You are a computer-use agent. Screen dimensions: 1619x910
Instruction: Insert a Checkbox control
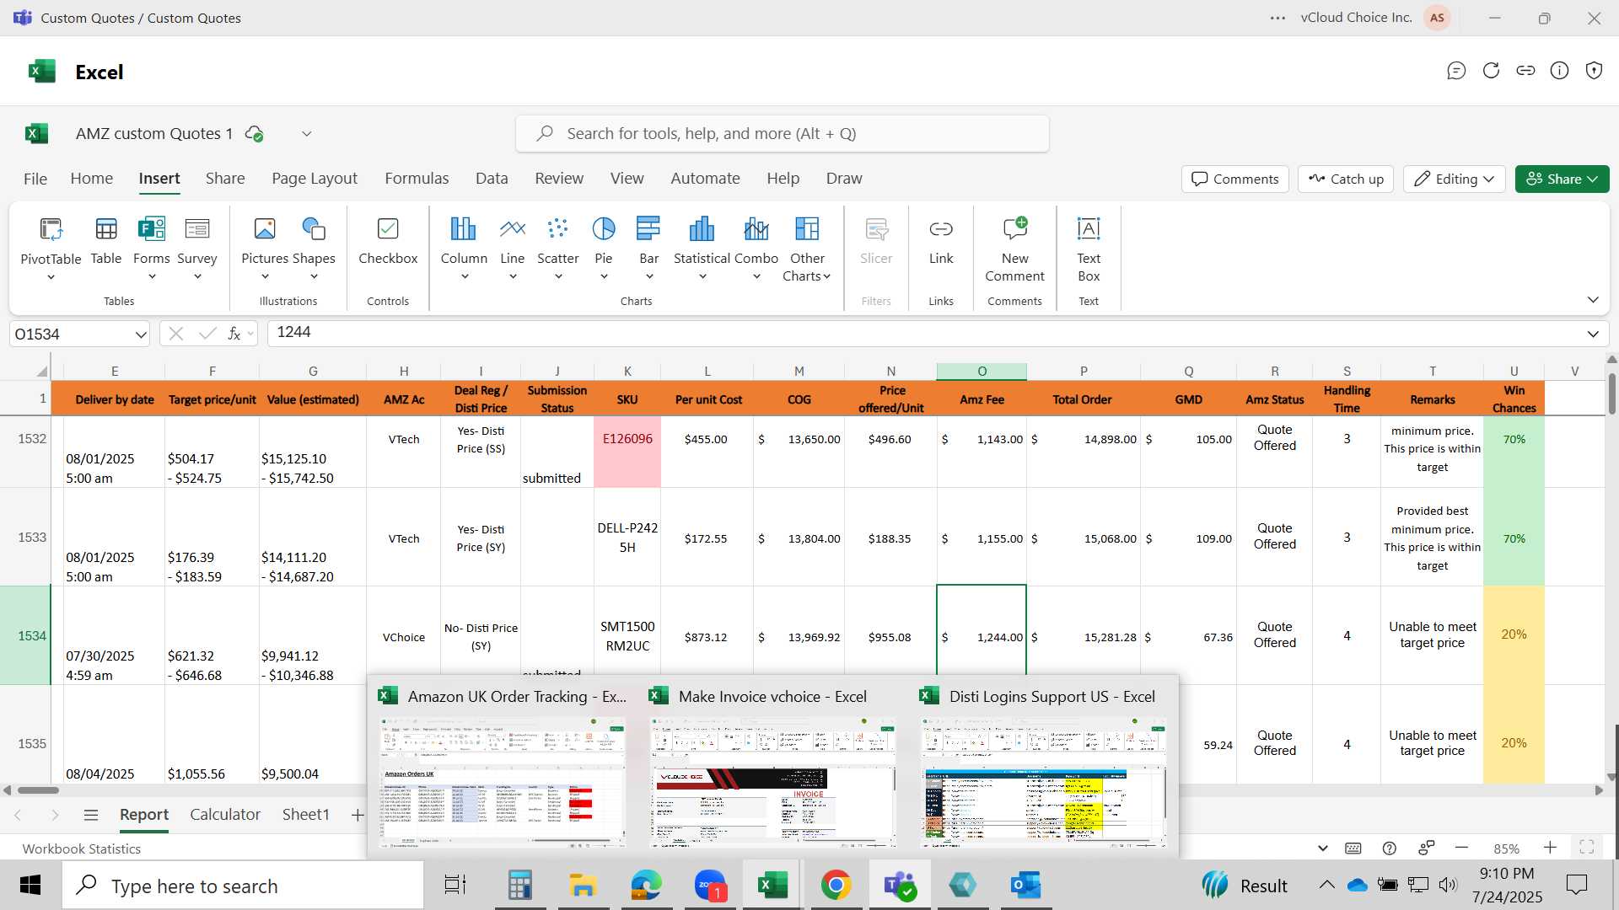[x=388, y=240]
